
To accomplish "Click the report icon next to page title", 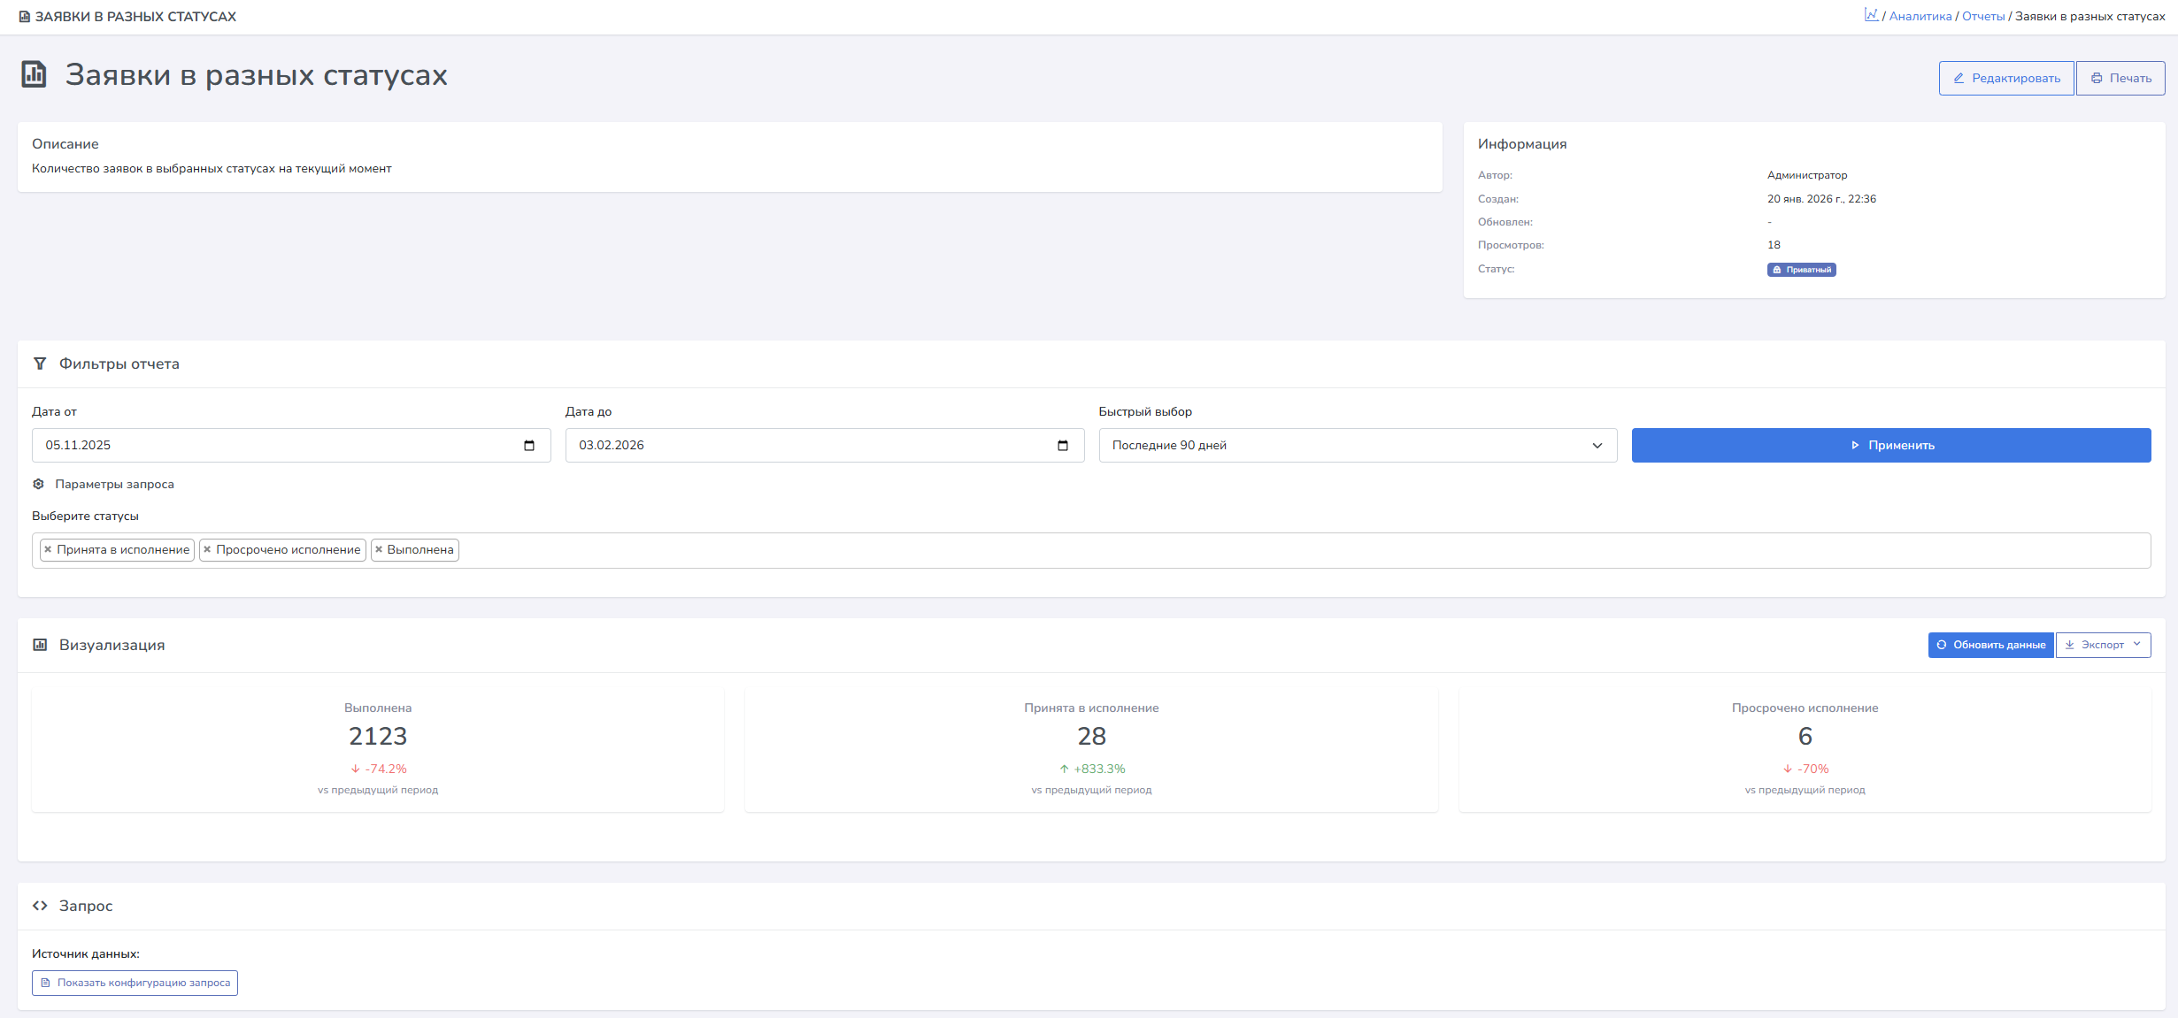I will coord(35,74).
